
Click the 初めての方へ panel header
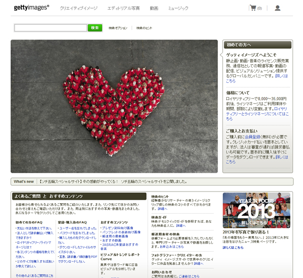click(258, 44)
